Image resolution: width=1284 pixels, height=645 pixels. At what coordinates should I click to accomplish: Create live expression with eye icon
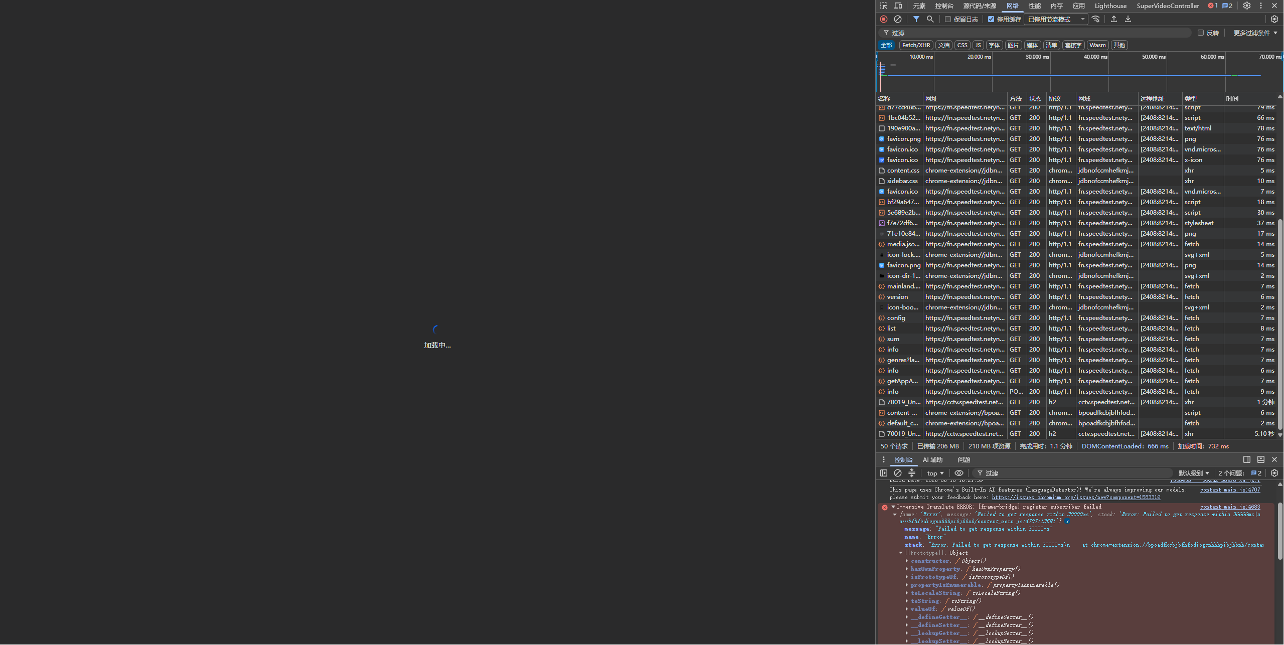pos(958,473)
